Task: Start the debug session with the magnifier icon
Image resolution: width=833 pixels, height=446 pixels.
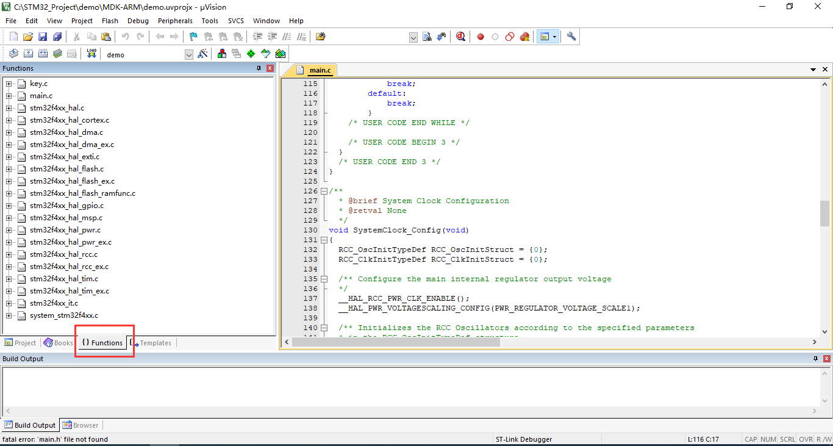Action: tap(460, 37)
